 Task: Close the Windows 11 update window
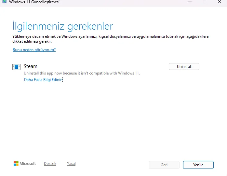[219, 2]
